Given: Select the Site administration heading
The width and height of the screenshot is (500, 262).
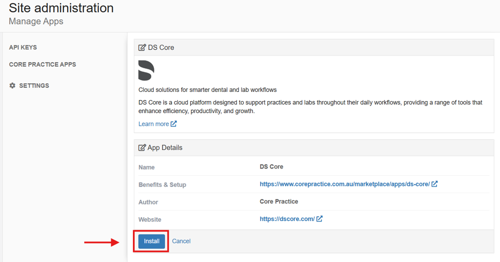Looking at the screenshot, I should [61, 8].
